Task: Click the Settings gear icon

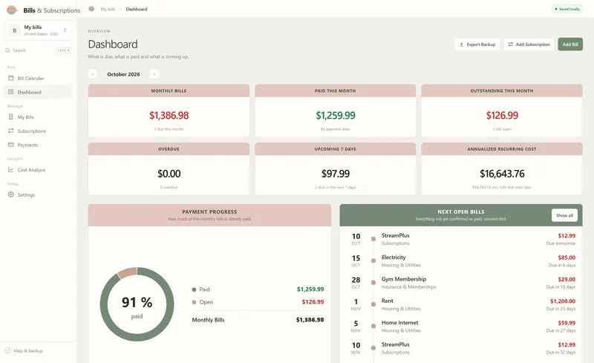Action: (10, 194)
